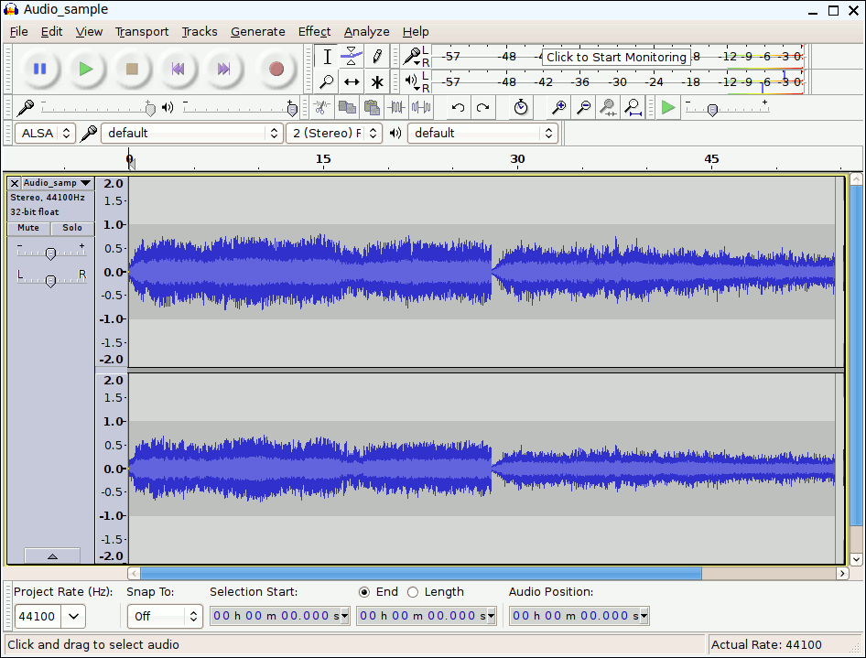Solo the Audio_samp track
Screen dimensions: 866x658
(72, 228)
